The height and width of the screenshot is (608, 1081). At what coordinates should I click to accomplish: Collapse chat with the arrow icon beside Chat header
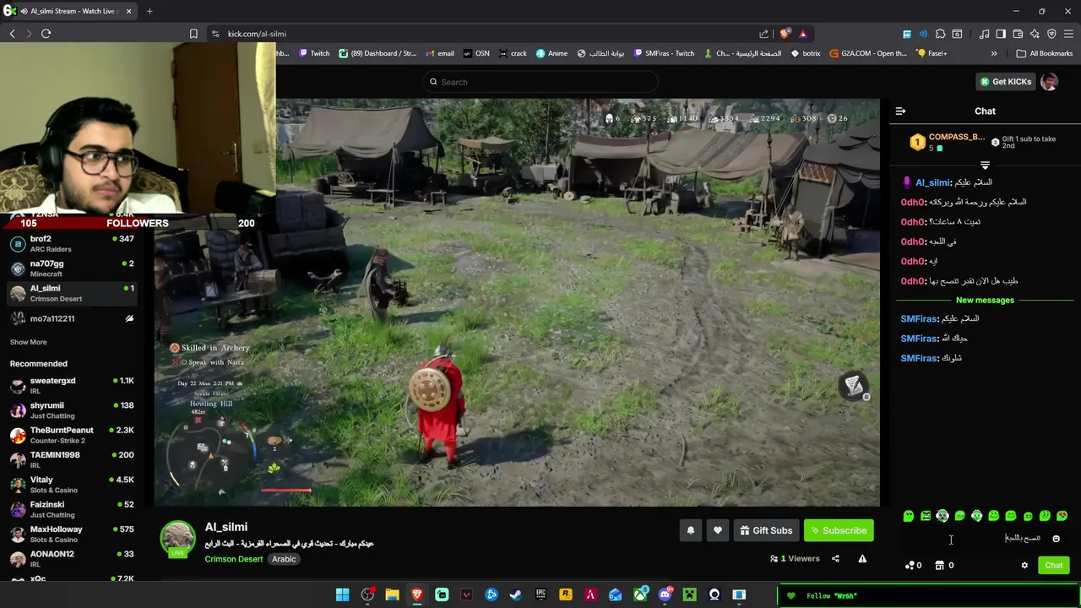pyautogui.click(x=900, y=111)
